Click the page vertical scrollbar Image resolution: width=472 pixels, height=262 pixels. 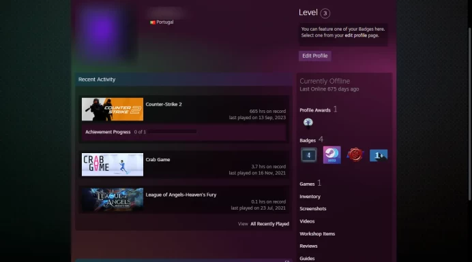[469, 114]
